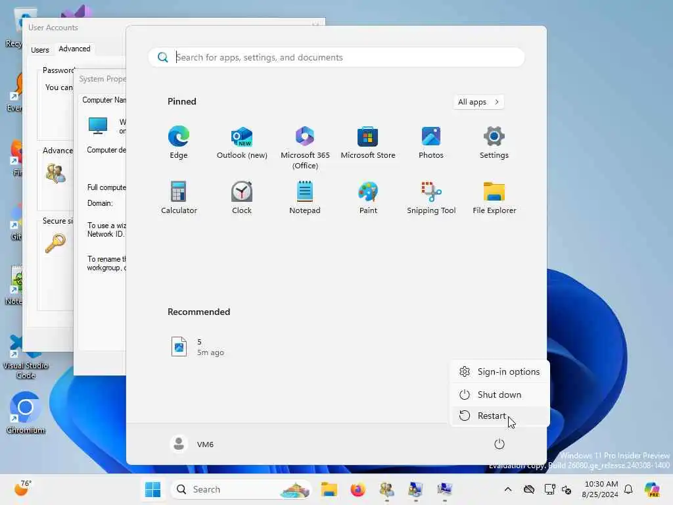Open the Visual Studio Code desktop shortcut
This screenshot has width=673, height=505.
(x=26, y=357)
